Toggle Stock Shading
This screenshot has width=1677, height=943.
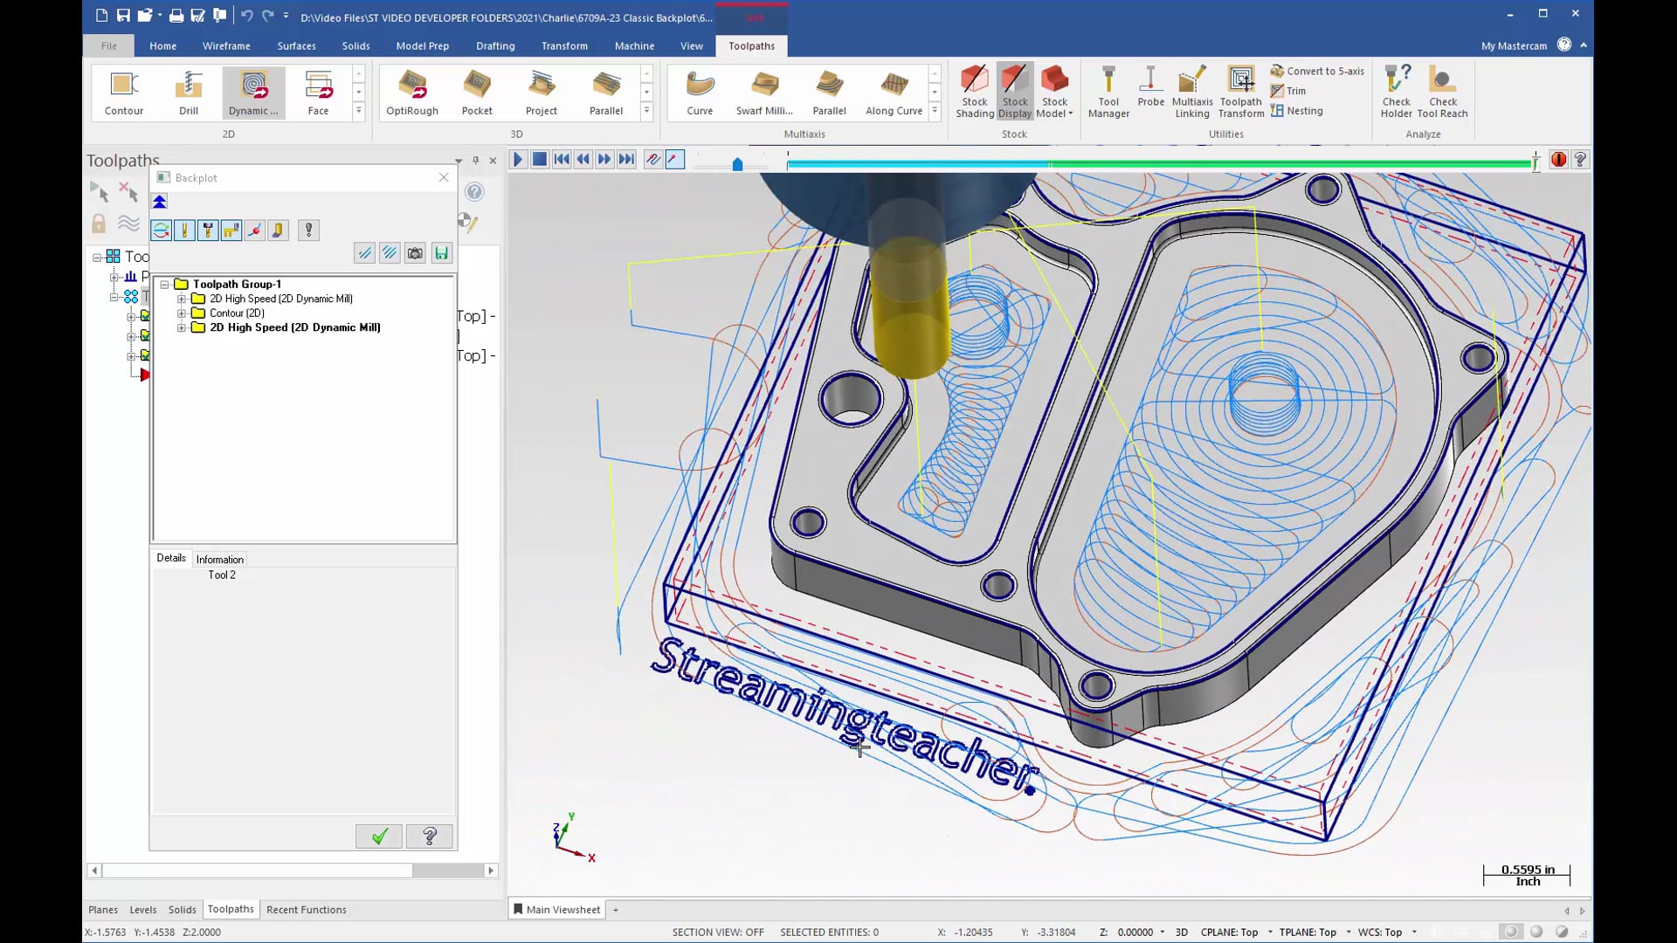tap(974, 93)
